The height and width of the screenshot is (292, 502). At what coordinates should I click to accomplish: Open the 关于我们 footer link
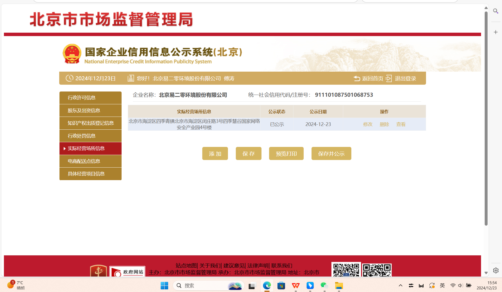[x=210, y=266]
